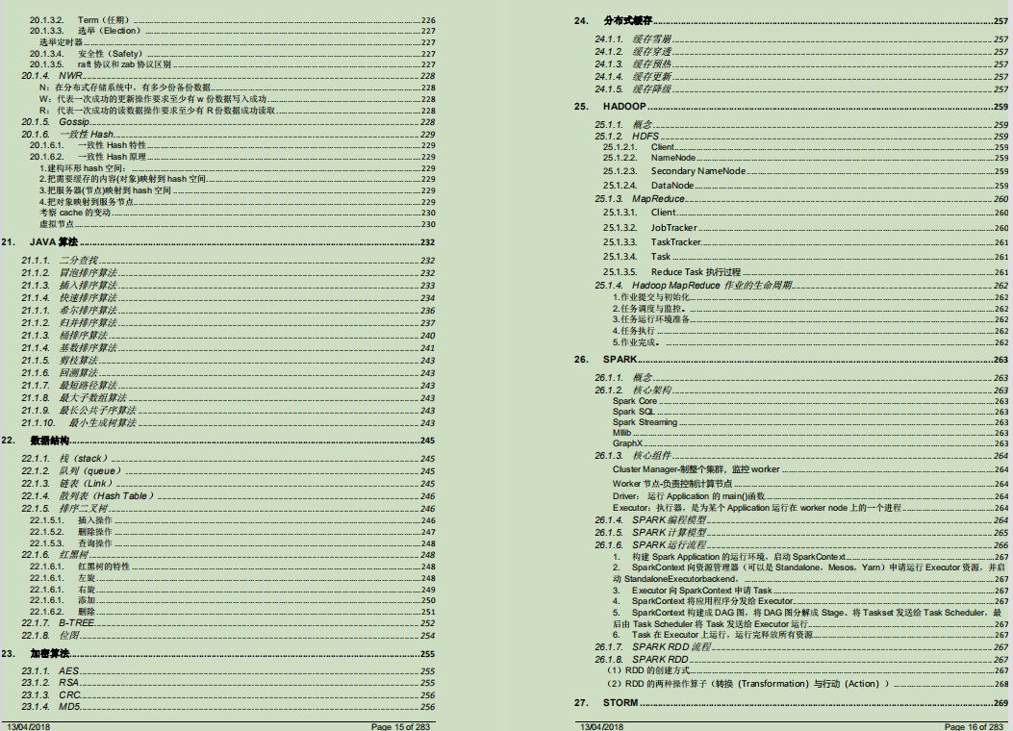Click the '归并排序算法' entry
This screenshot has width=1013, height=731.
(228, 322)
